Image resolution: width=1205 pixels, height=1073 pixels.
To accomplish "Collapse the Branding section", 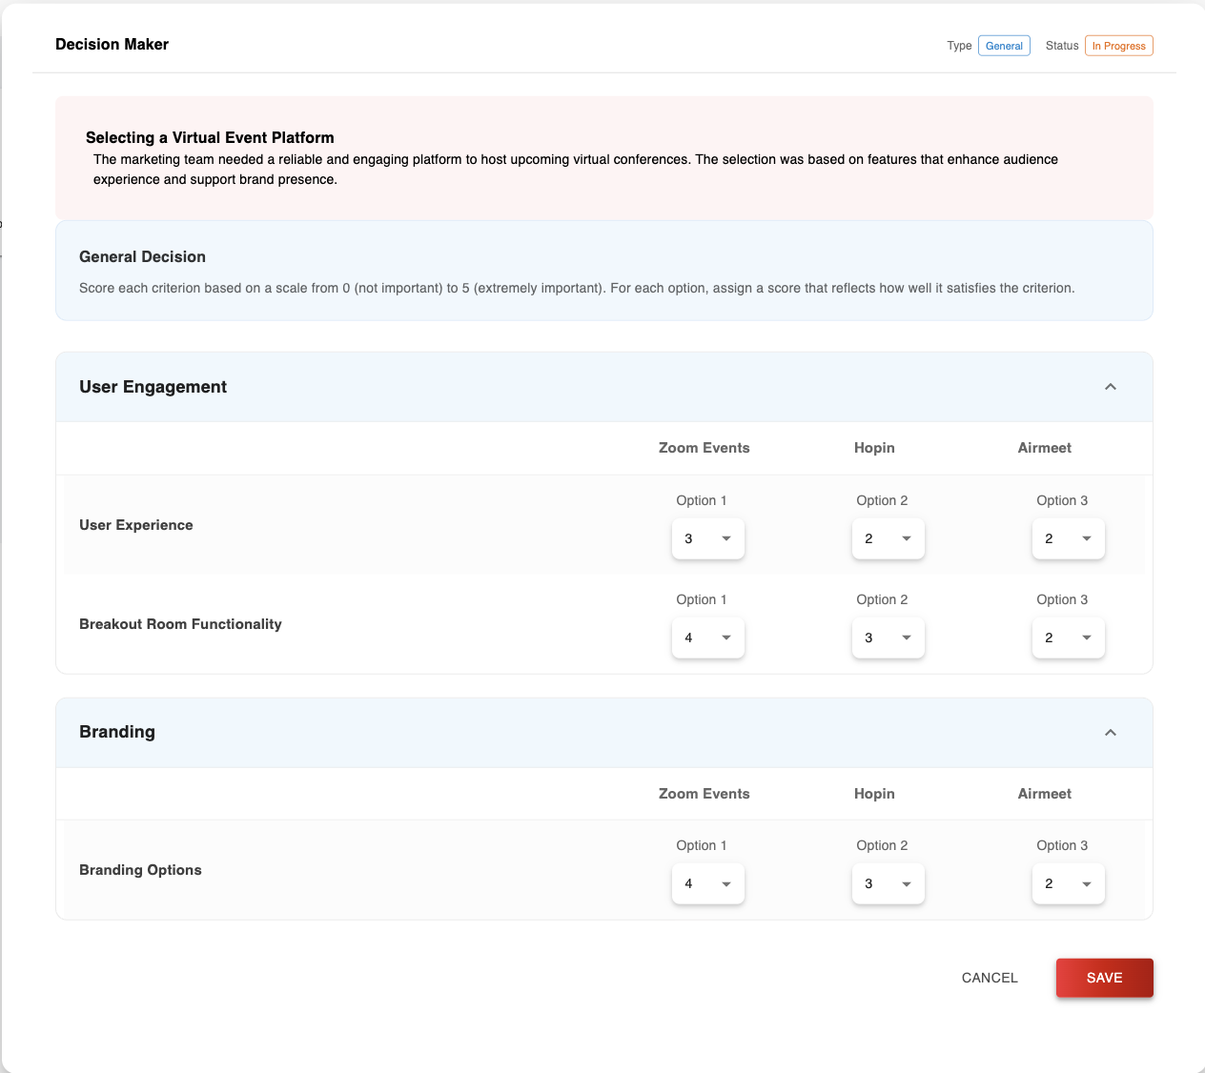I will click(x=1110, y=733).
